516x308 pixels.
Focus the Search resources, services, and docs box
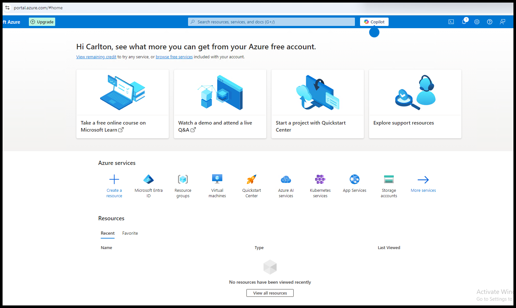(x=271, y=22)
